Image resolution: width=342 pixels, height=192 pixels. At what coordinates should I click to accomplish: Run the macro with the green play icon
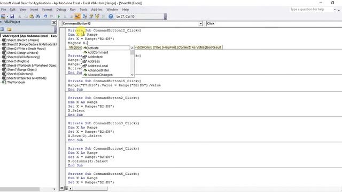(59, 17)
